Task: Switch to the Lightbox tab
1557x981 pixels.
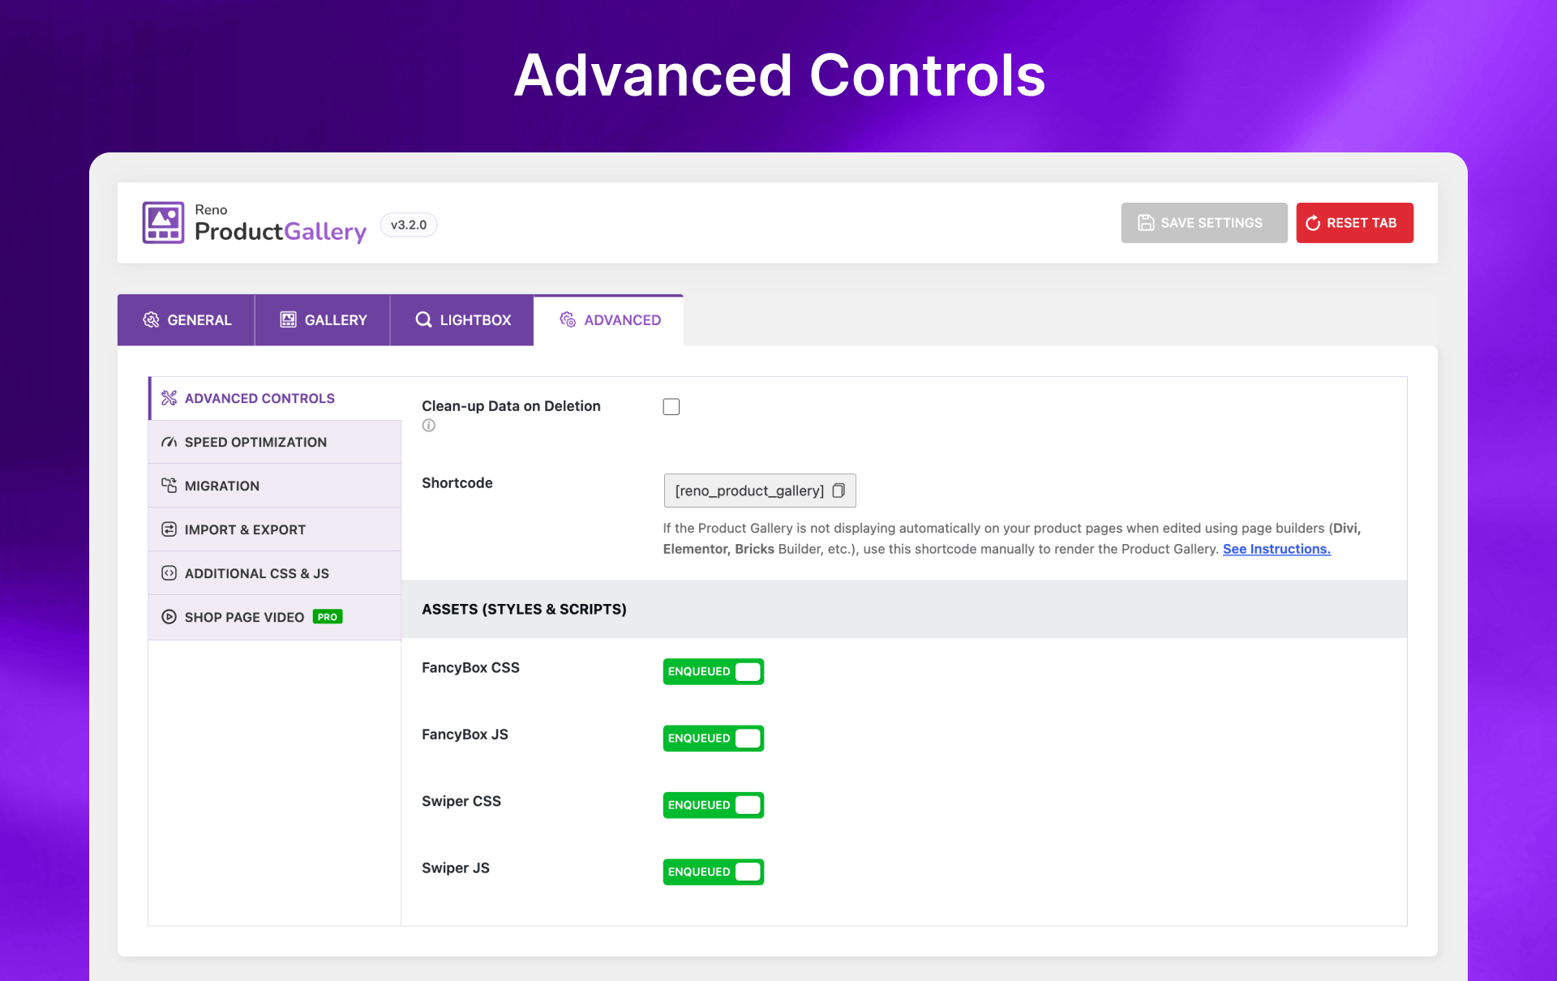Action: tap(462, 320)
